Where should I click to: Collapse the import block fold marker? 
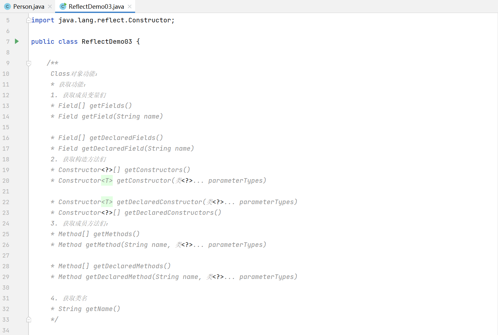click(29, 20)
